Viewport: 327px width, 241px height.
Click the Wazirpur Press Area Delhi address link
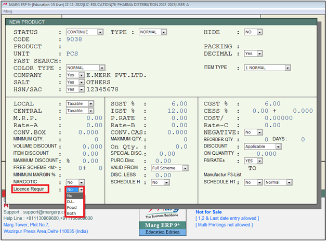point(46,232)
